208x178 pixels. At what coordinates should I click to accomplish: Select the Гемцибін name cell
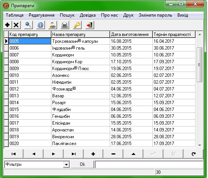coord(81,116)
